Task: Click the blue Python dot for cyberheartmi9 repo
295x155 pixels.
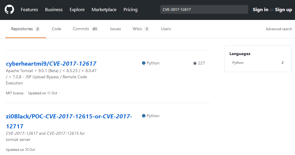Action: (144, 63)
